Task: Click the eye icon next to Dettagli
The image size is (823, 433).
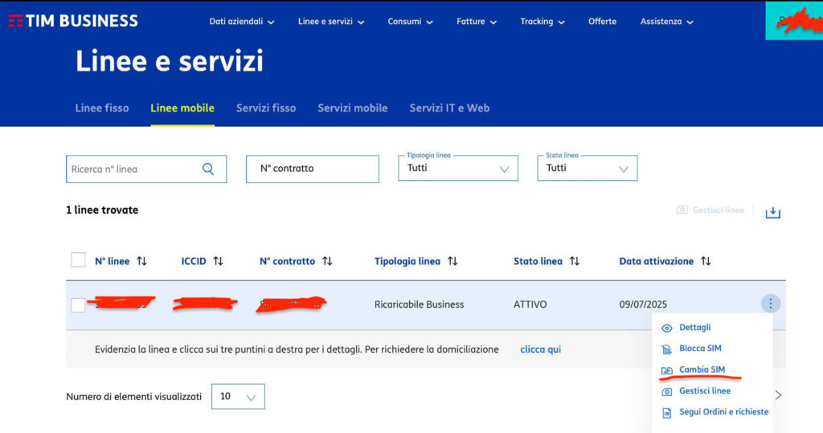Action: tap(666, 328)
